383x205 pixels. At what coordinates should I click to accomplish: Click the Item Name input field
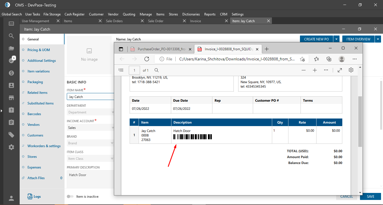[x=90, y=97]
